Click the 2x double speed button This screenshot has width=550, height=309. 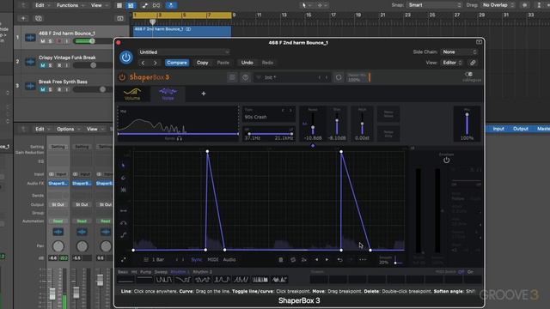(304, 260)
